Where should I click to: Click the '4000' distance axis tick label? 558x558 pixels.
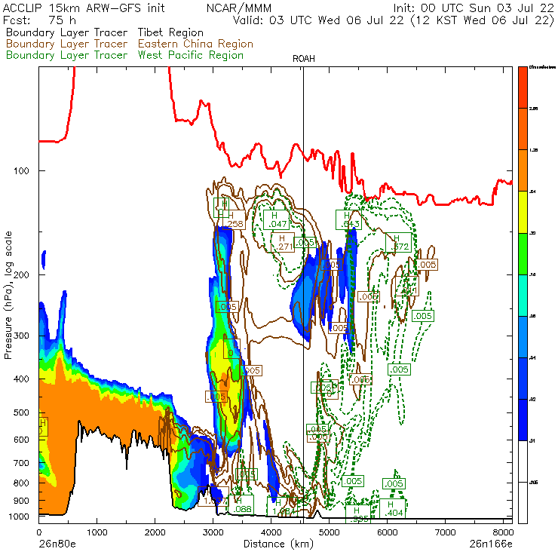click(271, 532)
